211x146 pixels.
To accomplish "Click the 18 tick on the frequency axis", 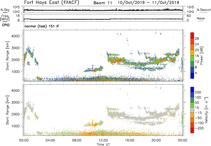I will click(x=18, y=16).
